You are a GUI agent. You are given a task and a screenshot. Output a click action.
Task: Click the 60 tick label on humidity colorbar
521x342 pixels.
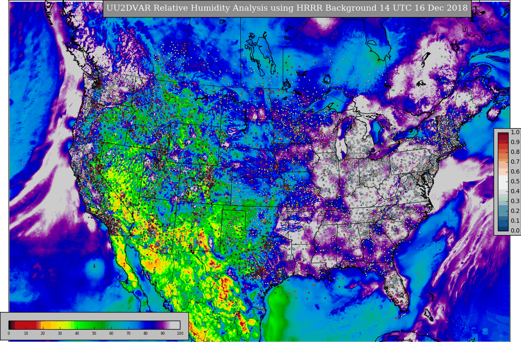111,333
